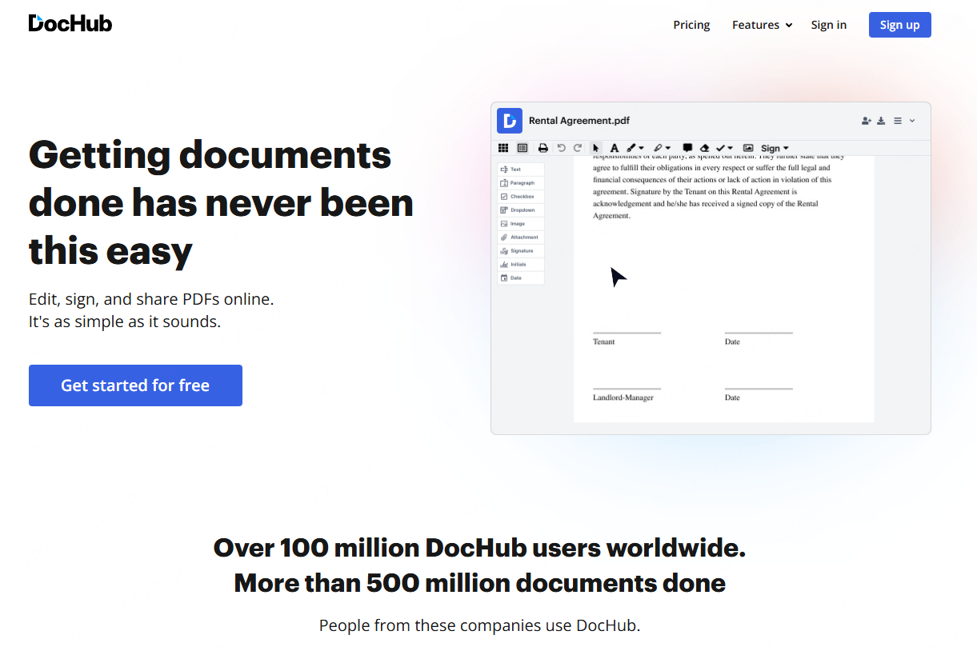The height and width of the screenshot is (655, 977).
Task: Click the comment bubble icon
Action: point(687,148)
